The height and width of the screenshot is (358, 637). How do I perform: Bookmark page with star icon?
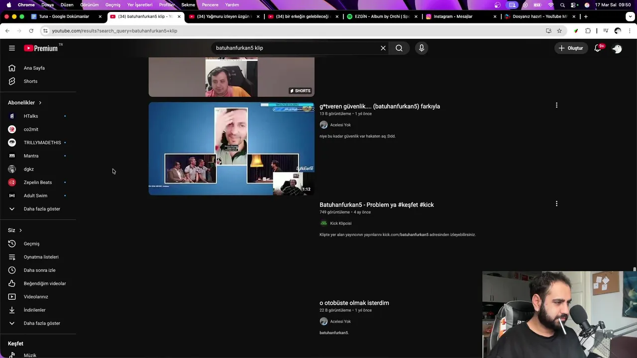tap(559, 31)
